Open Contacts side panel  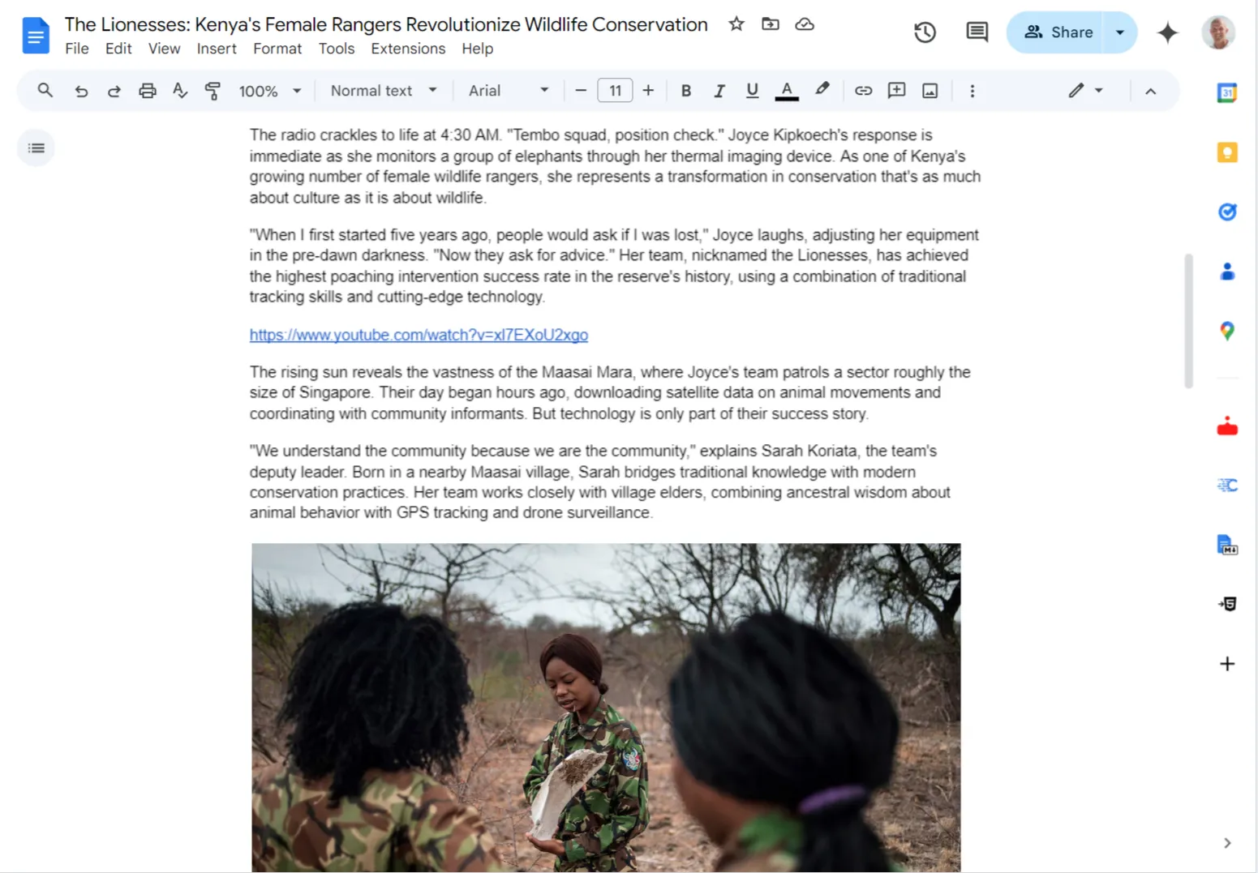coord(1227,272)
